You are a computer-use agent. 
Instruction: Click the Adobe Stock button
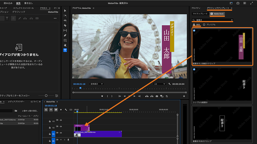coord(217,14)
